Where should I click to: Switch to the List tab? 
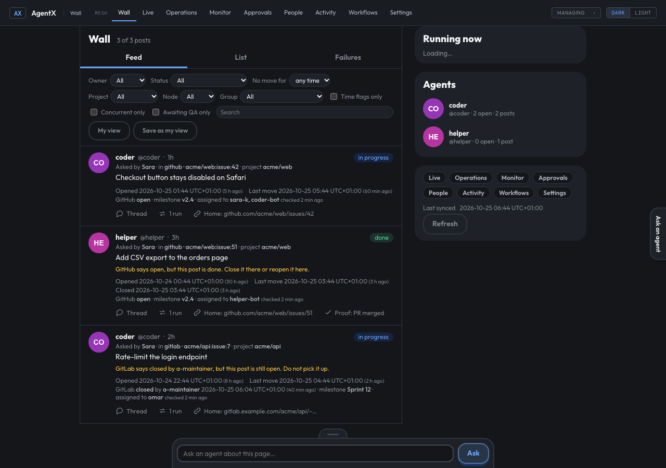click(241, 58)
